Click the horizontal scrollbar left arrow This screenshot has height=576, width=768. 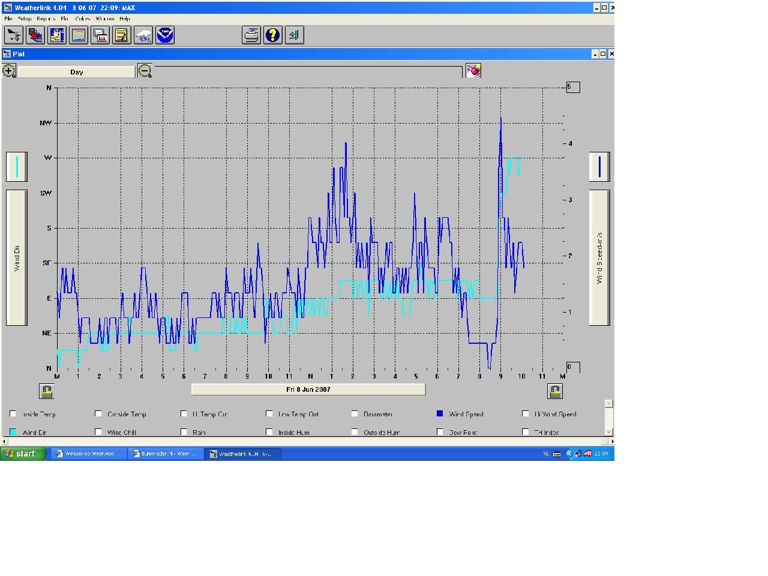[5, 441]
